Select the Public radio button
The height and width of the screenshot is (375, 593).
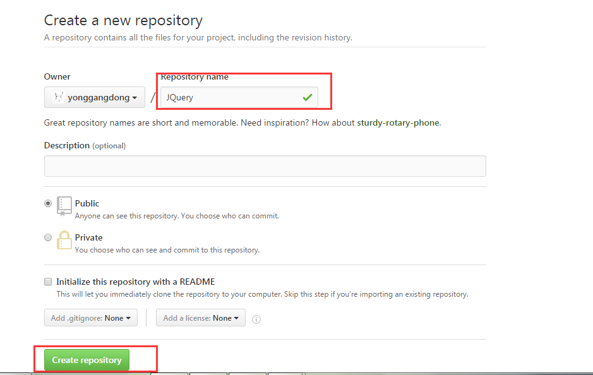(x=48, y=203)
